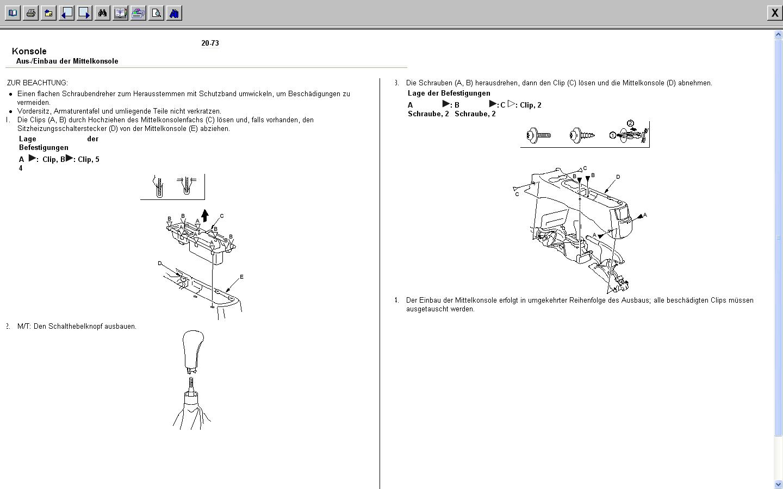Close the manual viewer with X button
Viewport: 783px width, 489px height.
point(774,13)
